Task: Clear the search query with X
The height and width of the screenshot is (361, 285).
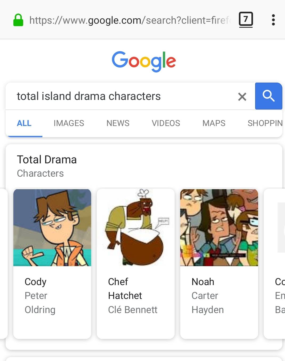Action: [x=242, y=96]
